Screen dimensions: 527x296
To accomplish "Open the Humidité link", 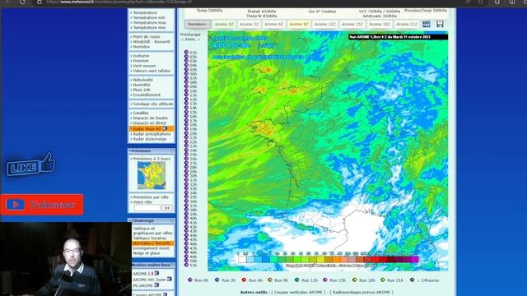I will [142, 85].
